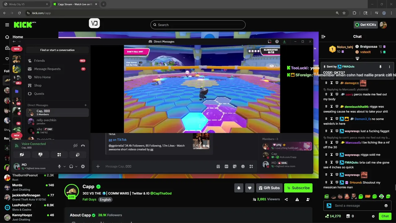Start screen sharing in Discord voice panel
The height and width of the screenshot is (223, 396).
(x=41, y=155)
